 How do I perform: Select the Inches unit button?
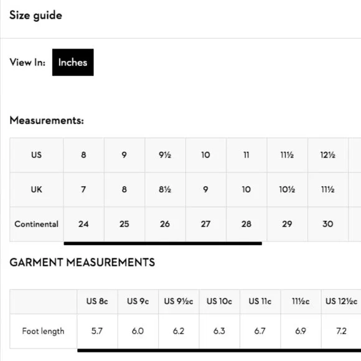(73, 62)
